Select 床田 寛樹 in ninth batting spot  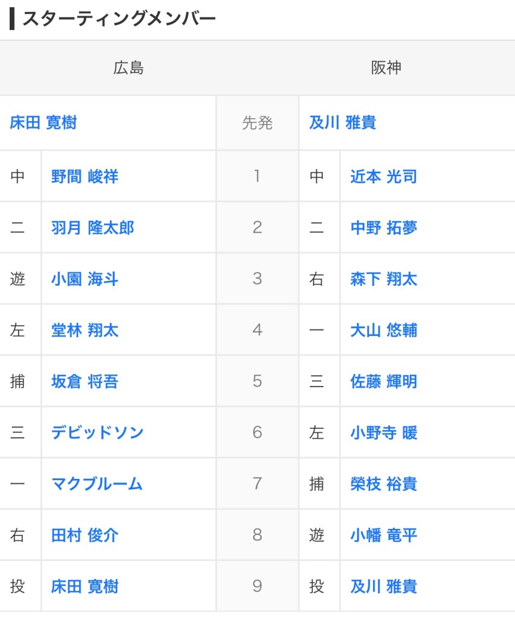[x=85, y=586]
